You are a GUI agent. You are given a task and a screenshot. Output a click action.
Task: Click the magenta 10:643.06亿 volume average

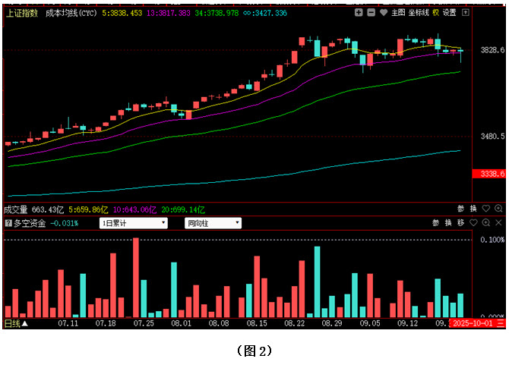[134, 209]
